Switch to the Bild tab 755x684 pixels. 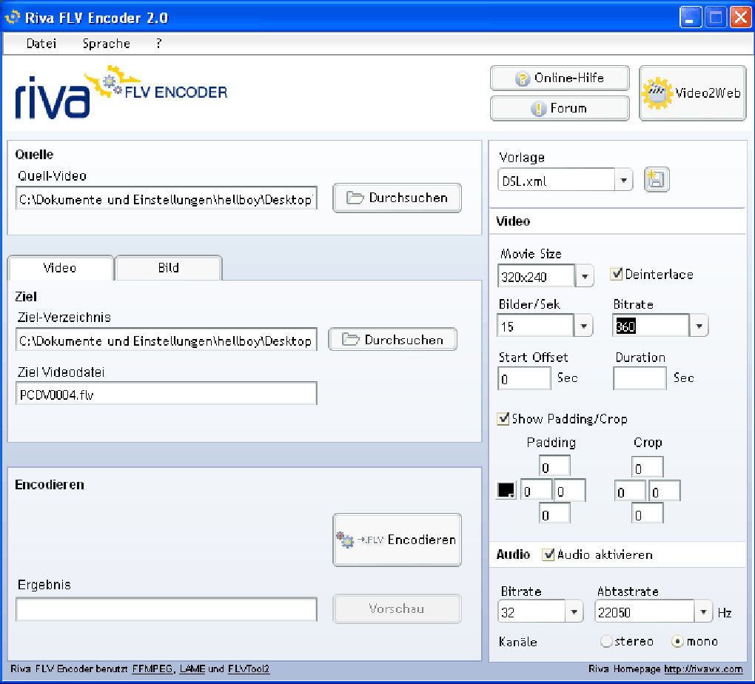click(x=169, y=268)
